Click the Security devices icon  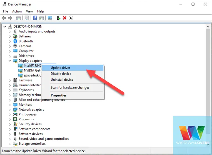[15, 124]
